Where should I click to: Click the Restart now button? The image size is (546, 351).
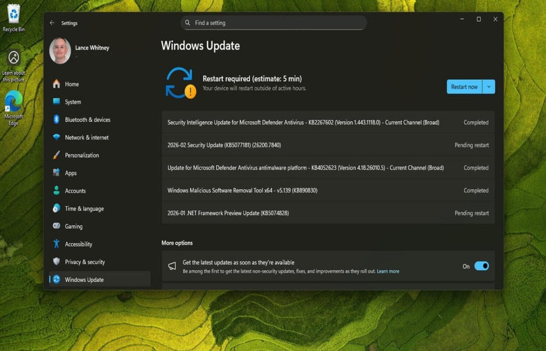click(464, 87)
